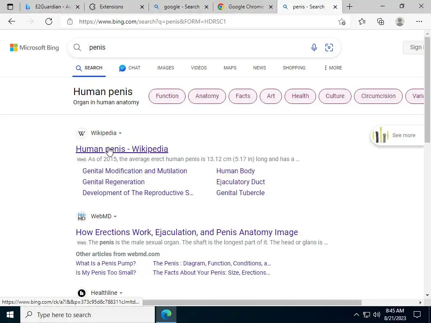This screenshot has height=323, width=431.
Task: Open the Genital Tubercle link
Action: (240, 193)
